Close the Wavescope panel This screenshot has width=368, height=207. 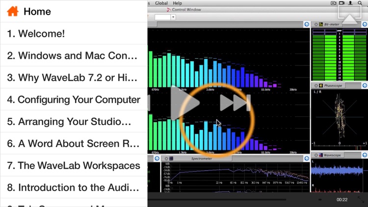tap(316, 155)
